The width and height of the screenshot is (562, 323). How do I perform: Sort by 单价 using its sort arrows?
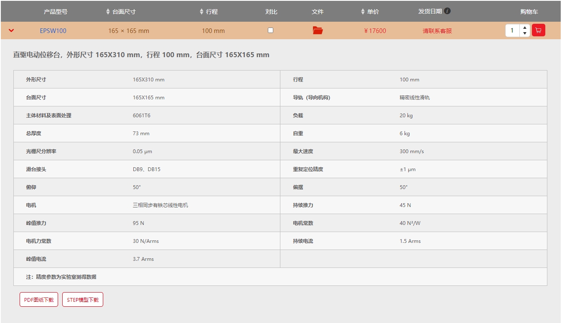(363, 12)
